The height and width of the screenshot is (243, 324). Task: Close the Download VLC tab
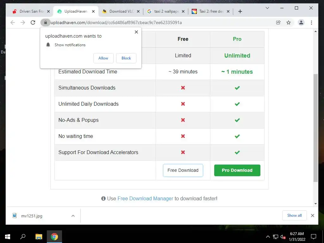138,11
